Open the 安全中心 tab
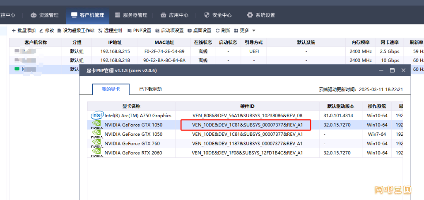This screenshot has height=200, width=424. click(x=217, y=15)
